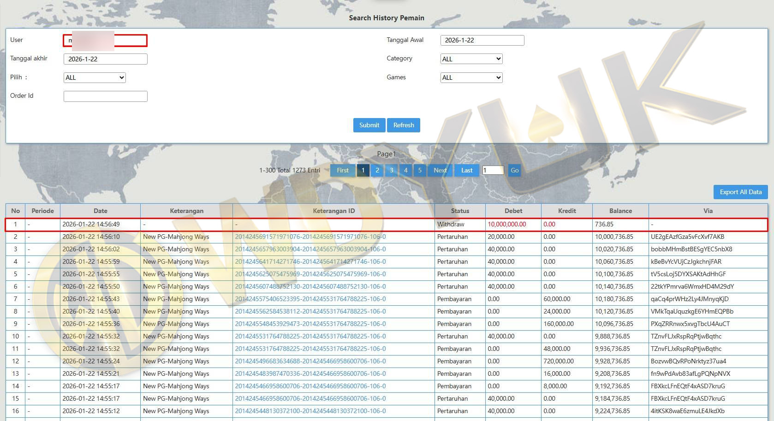
Task: Expand the Category dropdown
Action: [x=471, y=59]
